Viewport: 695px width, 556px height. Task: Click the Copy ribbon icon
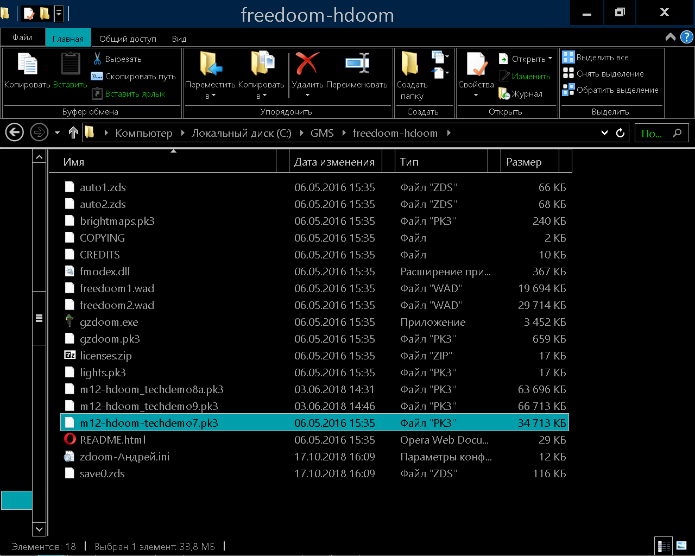pos(27,64)
